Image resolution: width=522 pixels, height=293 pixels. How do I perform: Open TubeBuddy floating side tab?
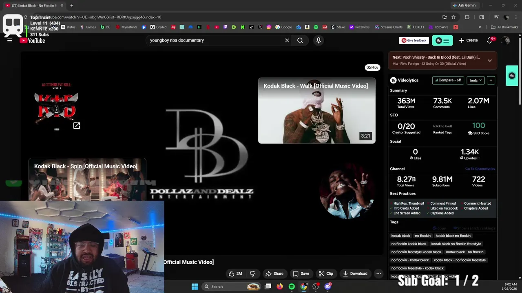[x=512, y=76]
